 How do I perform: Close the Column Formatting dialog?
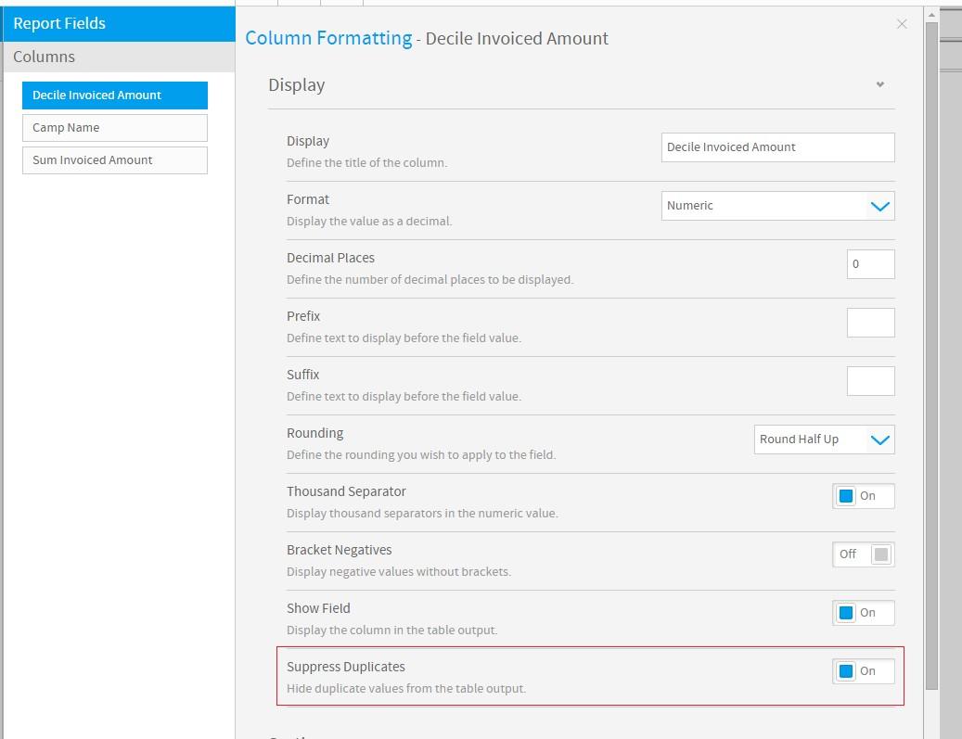click(x=902, y=24)
